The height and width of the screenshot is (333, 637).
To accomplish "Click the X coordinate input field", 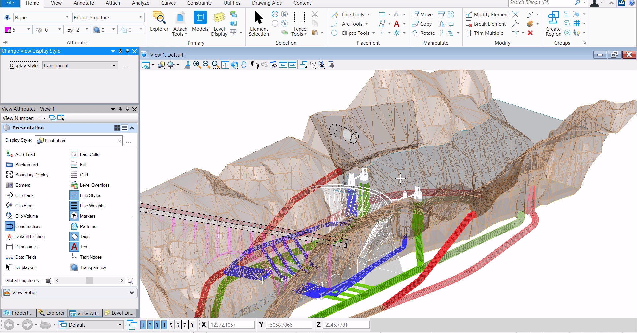I will point(231,325).
